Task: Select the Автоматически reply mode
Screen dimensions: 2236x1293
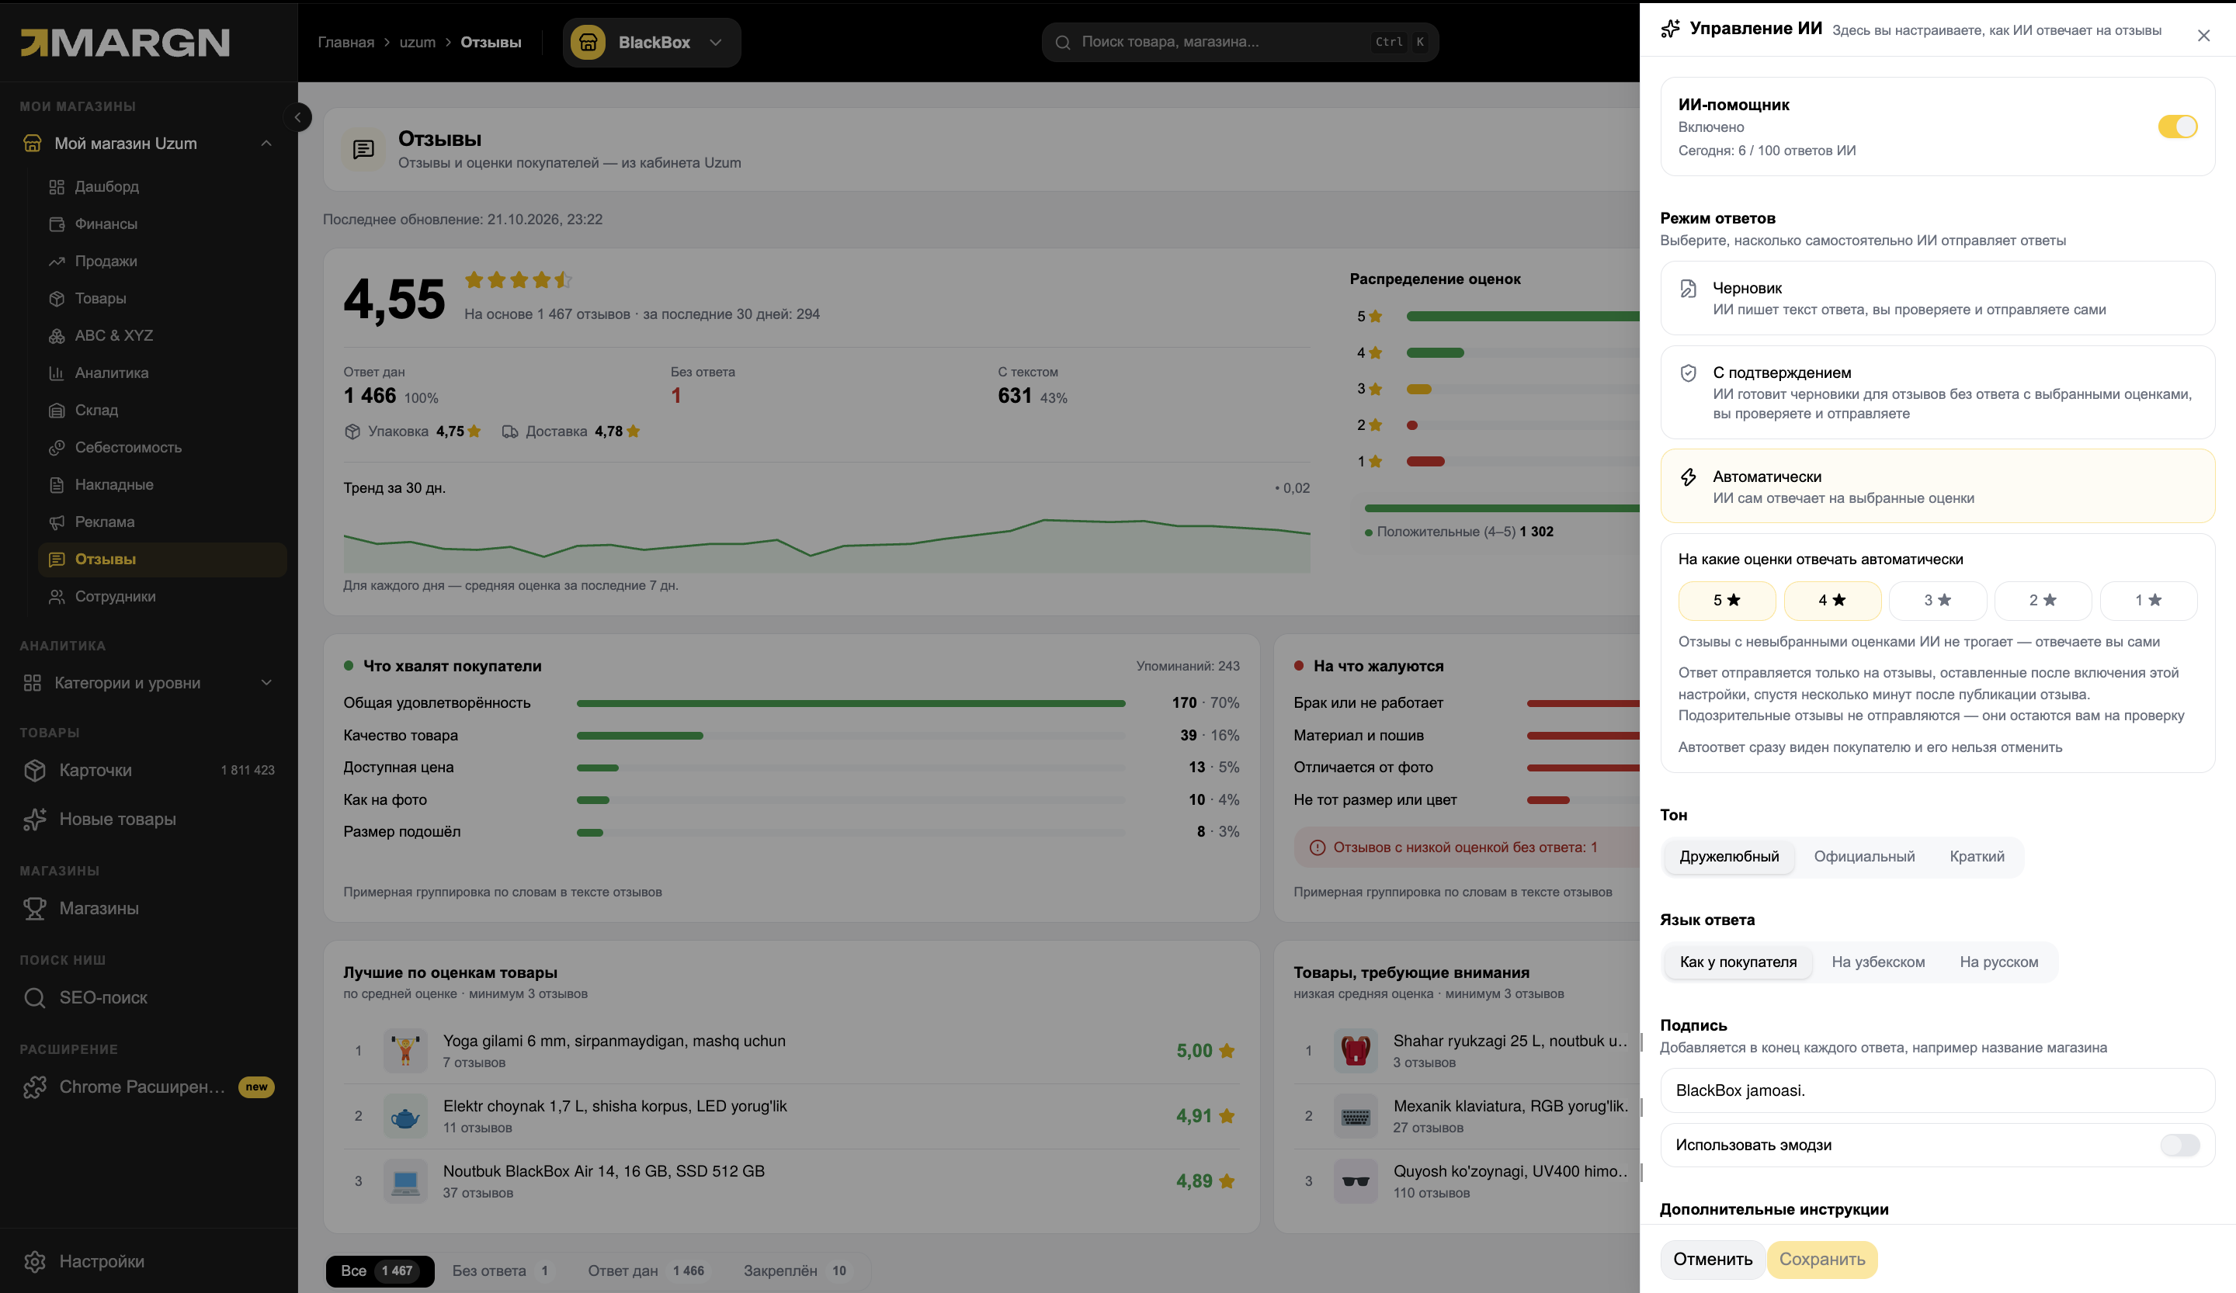Action: pyautogui.click(x=1937, y=486)
